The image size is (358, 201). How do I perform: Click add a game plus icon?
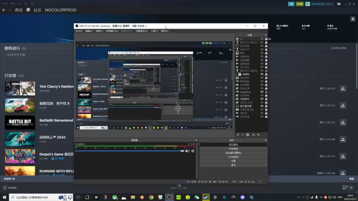pyautogui.click(x=5, y=188)
